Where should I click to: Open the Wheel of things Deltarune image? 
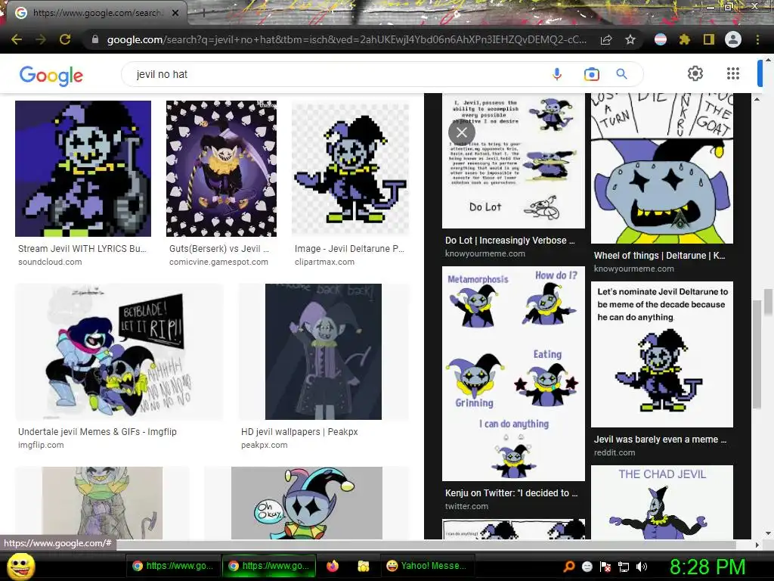(x=662, y=168)
